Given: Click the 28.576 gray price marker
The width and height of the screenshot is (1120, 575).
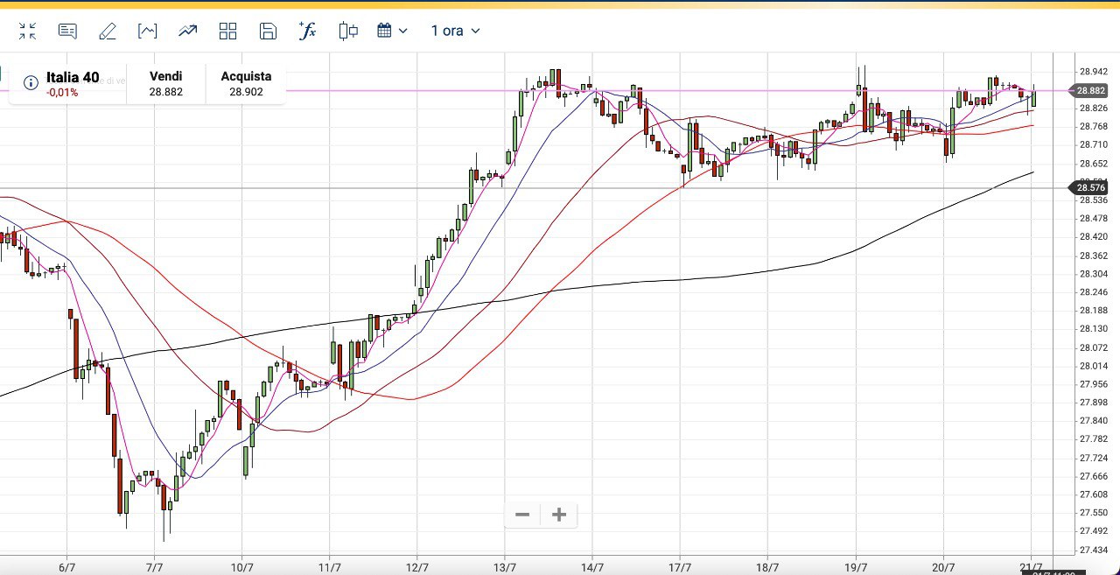Looking at the screenshot, I should pos(1090,187).
